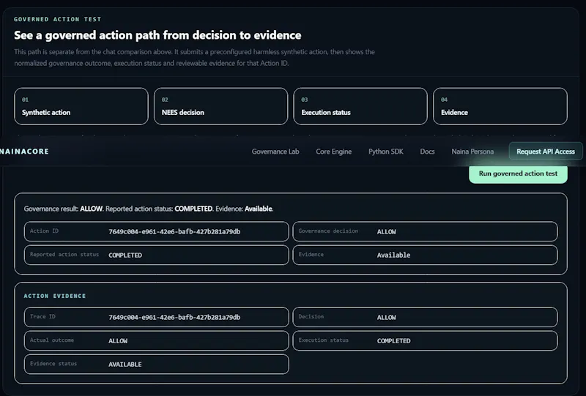586x396 pixels.
Task: Select the 02 NEES decision step card
Action: click(x=221, y=106)
